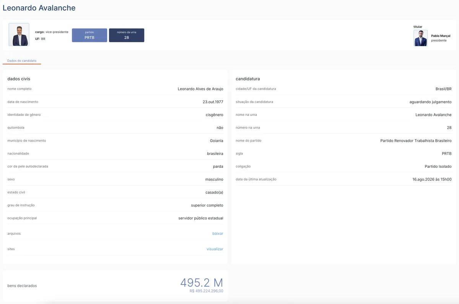The height and width of the screenshot is (304, 459).
Task: Select the quilombola value não
Action: (220, 128)
